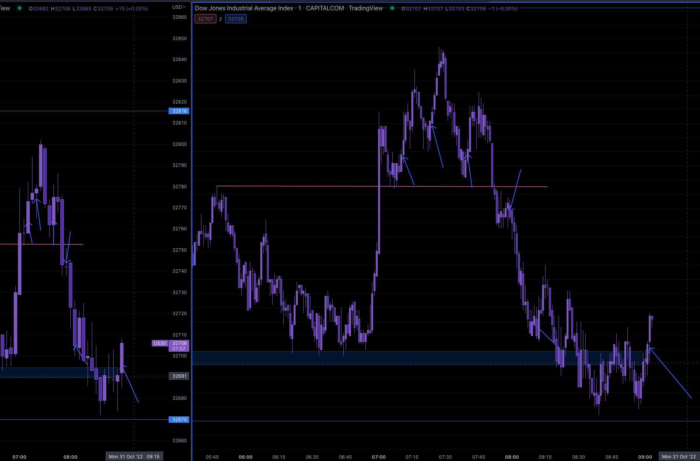This screenshot has width=700, height=461.
Task: Click the blue buy price 32709 button
Action: (235, 19)
